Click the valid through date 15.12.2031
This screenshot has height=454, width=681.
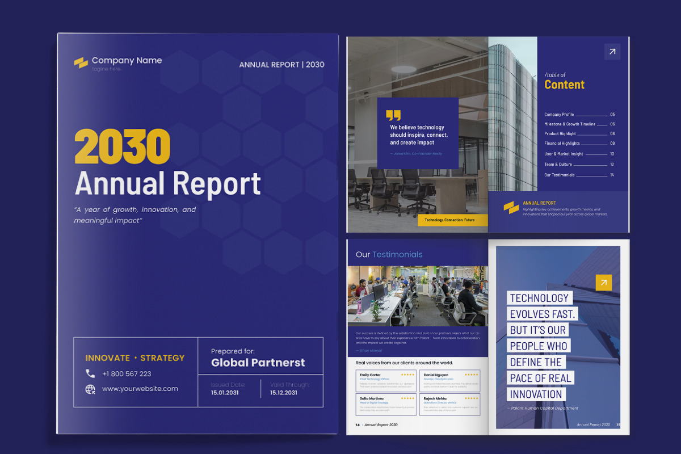[284, 393]
